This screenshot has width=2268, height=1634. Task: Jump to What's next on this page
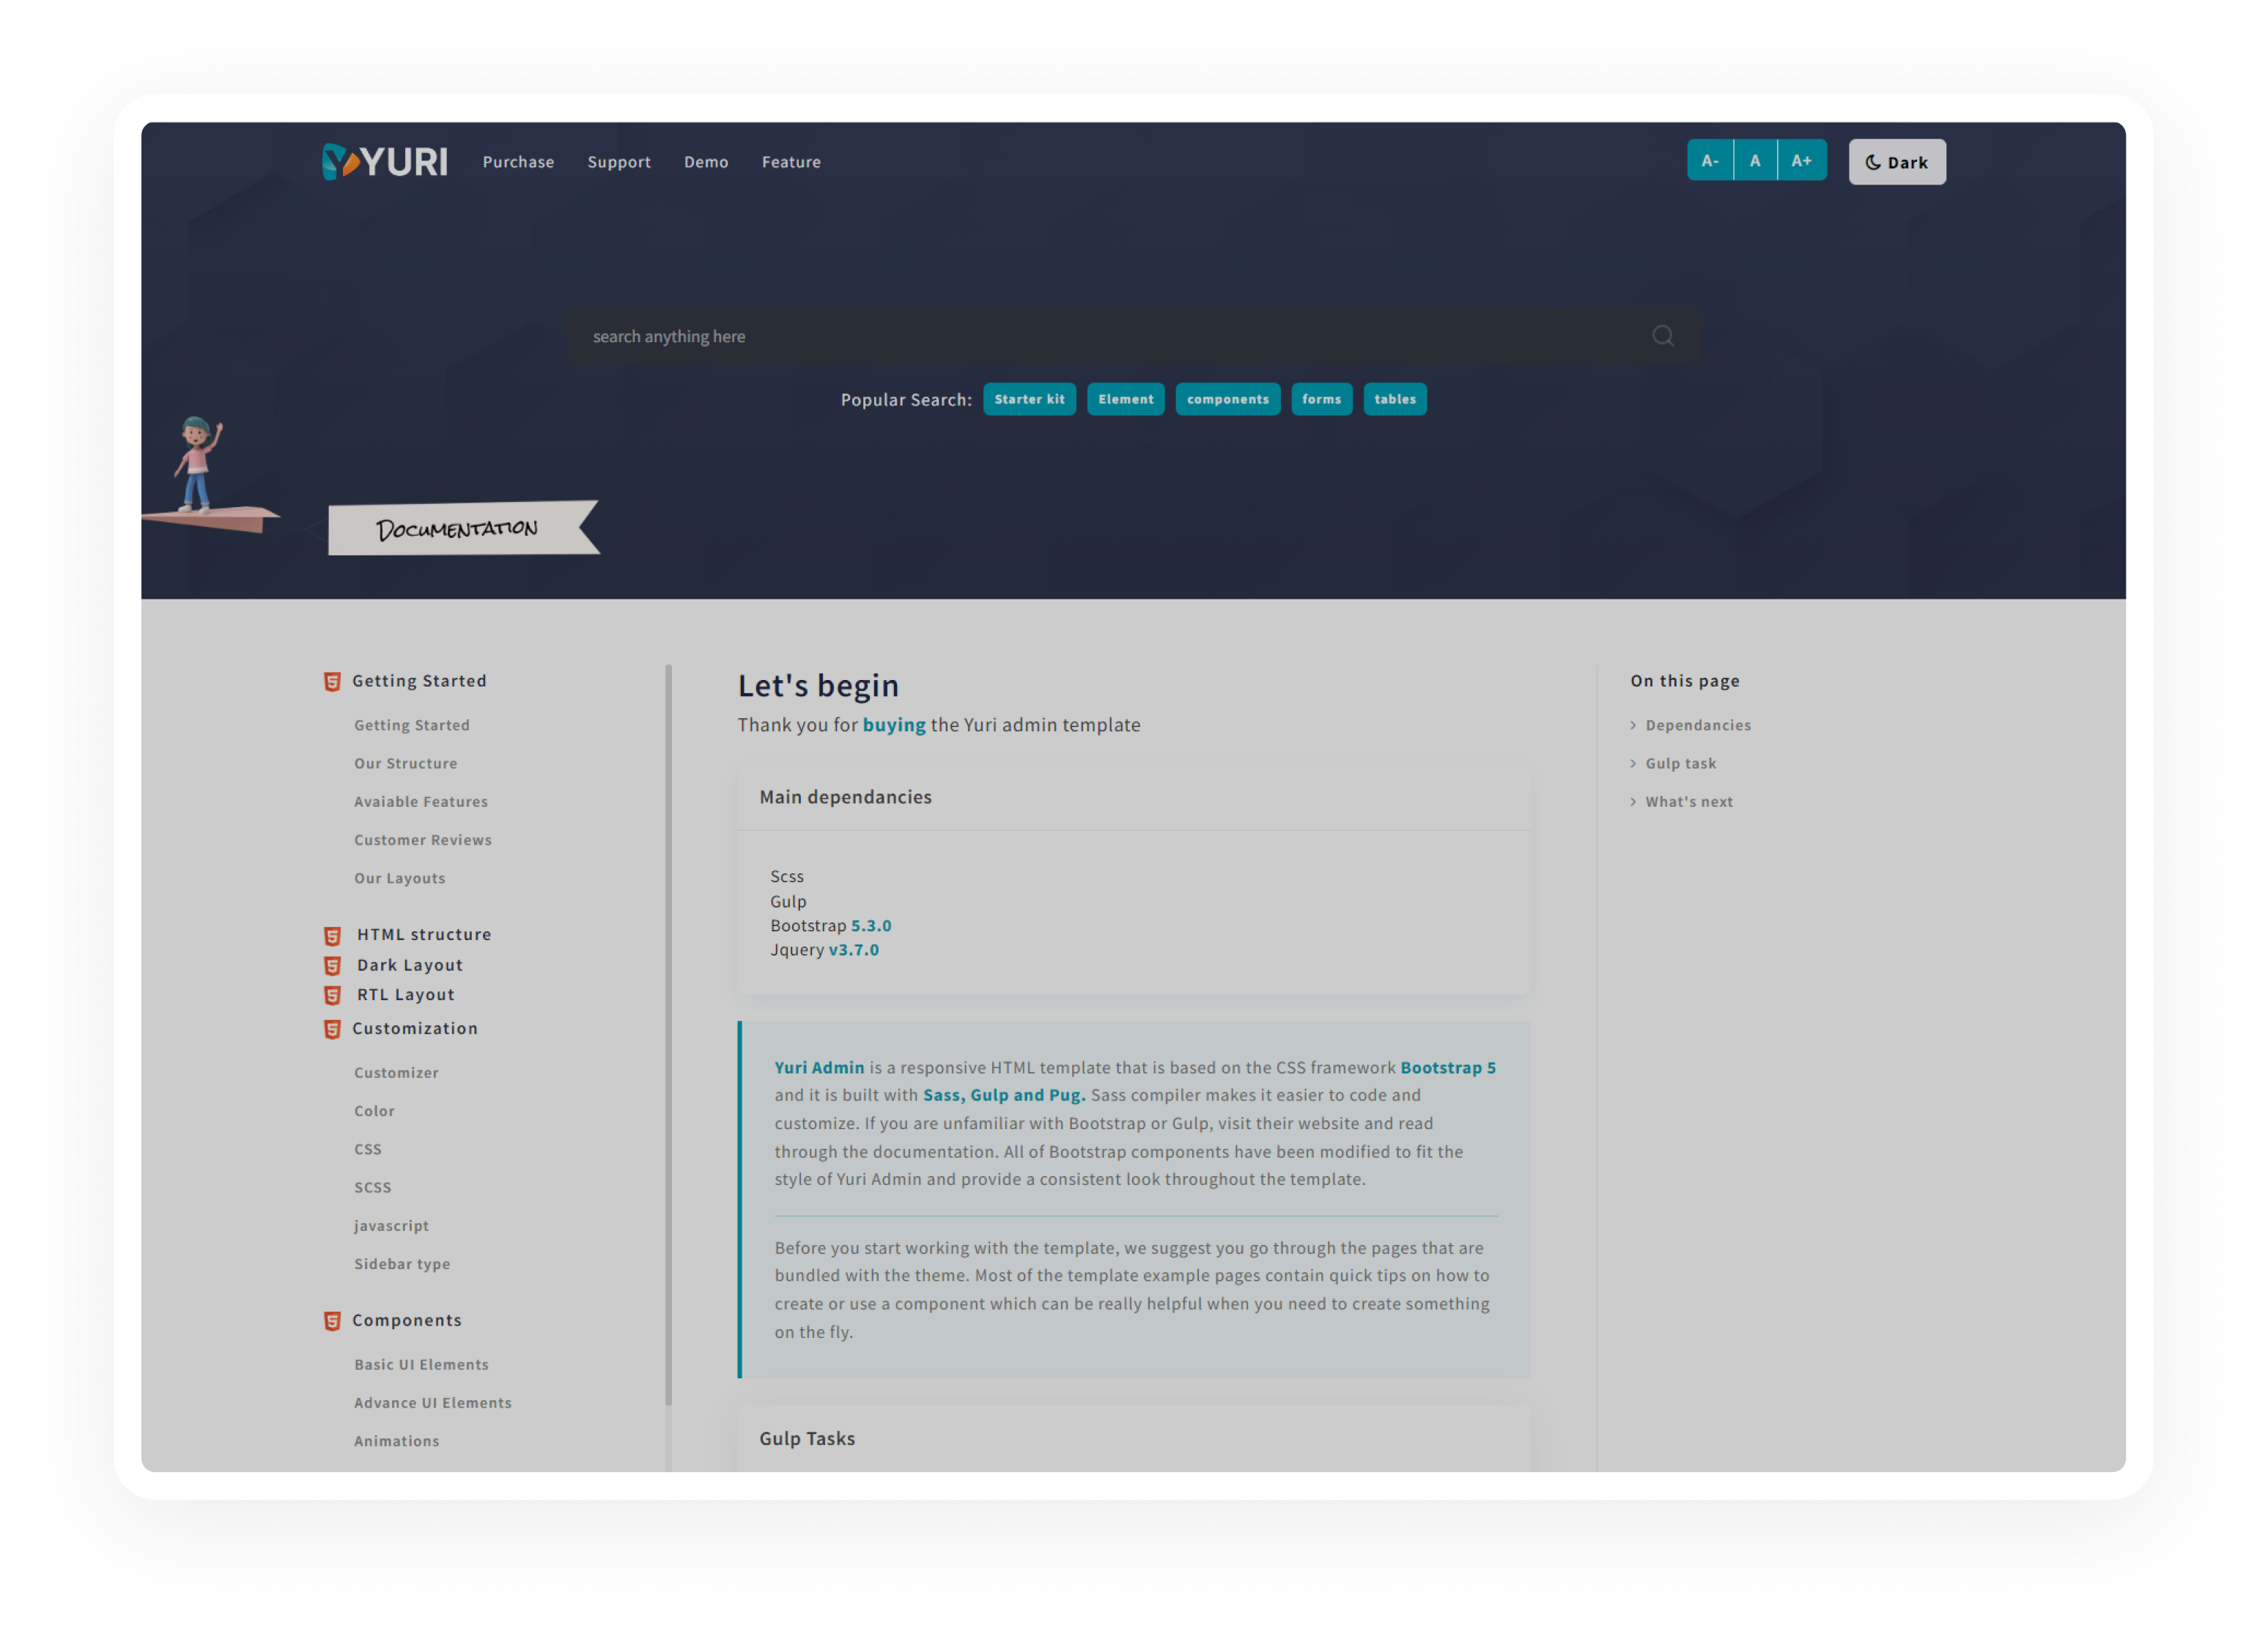1689,801
